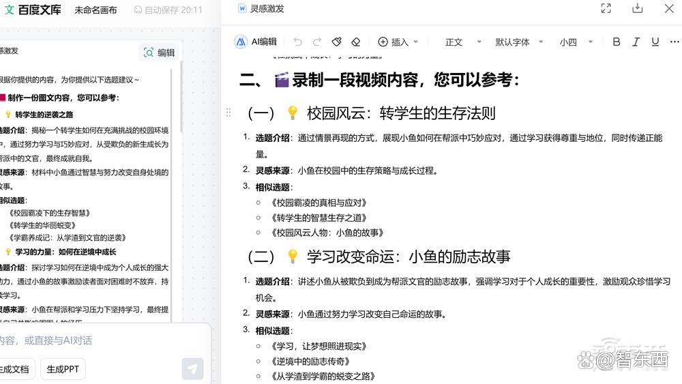Select the format painter brush tool
This screenshot has width=682, height=384.
pos(337,42)
